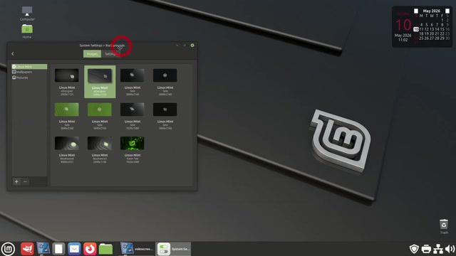The image size is (456, 256).
Task: Go to next month in calendar desklet
Action: [x=447, y=11]
